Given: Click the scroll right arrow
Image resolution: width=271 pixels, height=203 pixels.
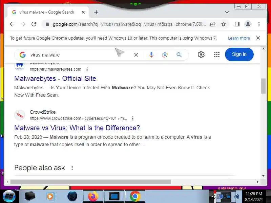Looking at the screenshot, I should pos(258,182).
